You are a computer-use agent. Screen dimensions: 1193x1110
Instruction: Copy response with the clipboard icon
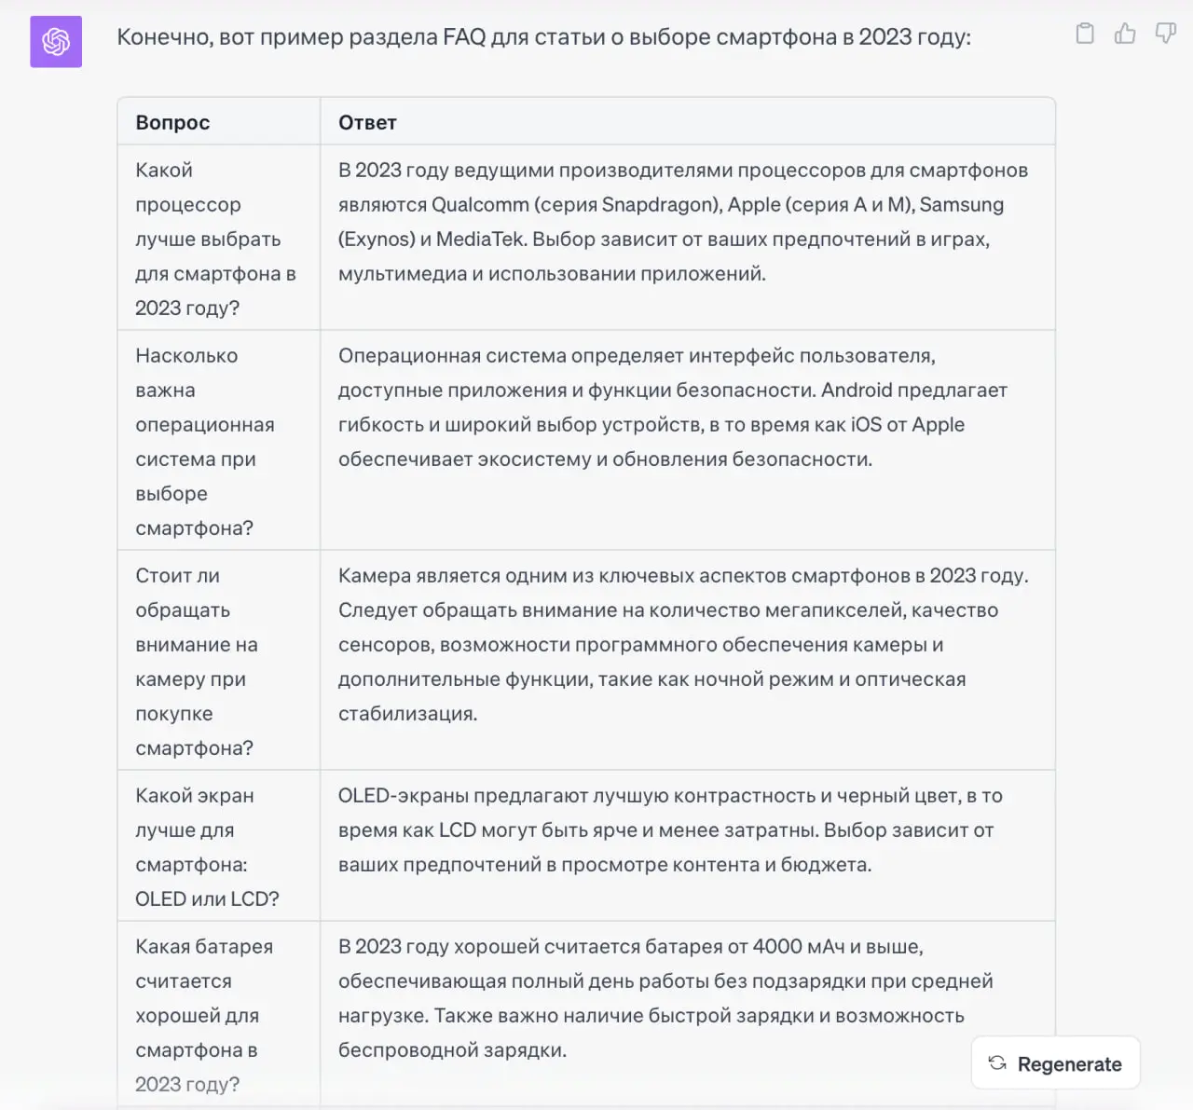[1085, 34]
